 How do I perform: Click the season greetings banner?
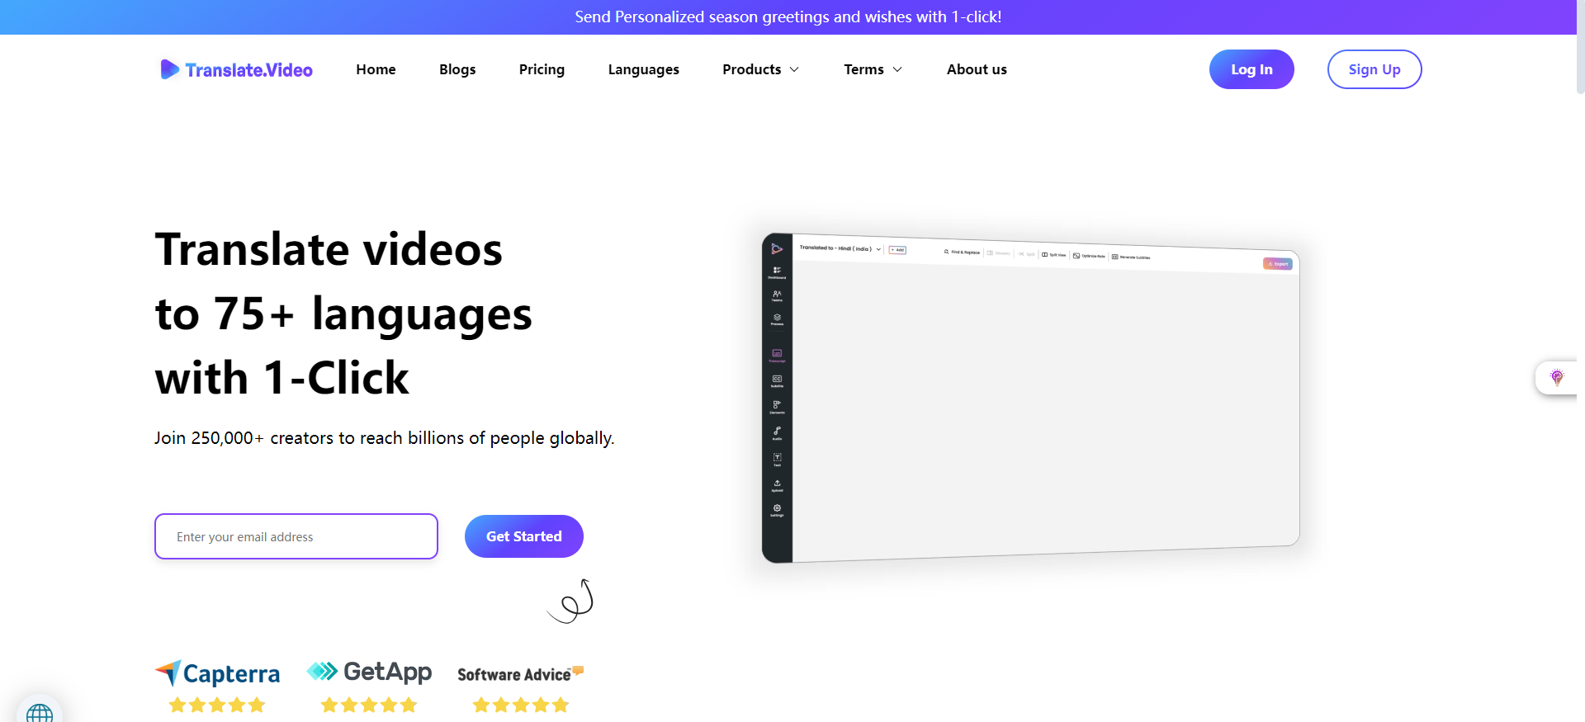point(788,17)
